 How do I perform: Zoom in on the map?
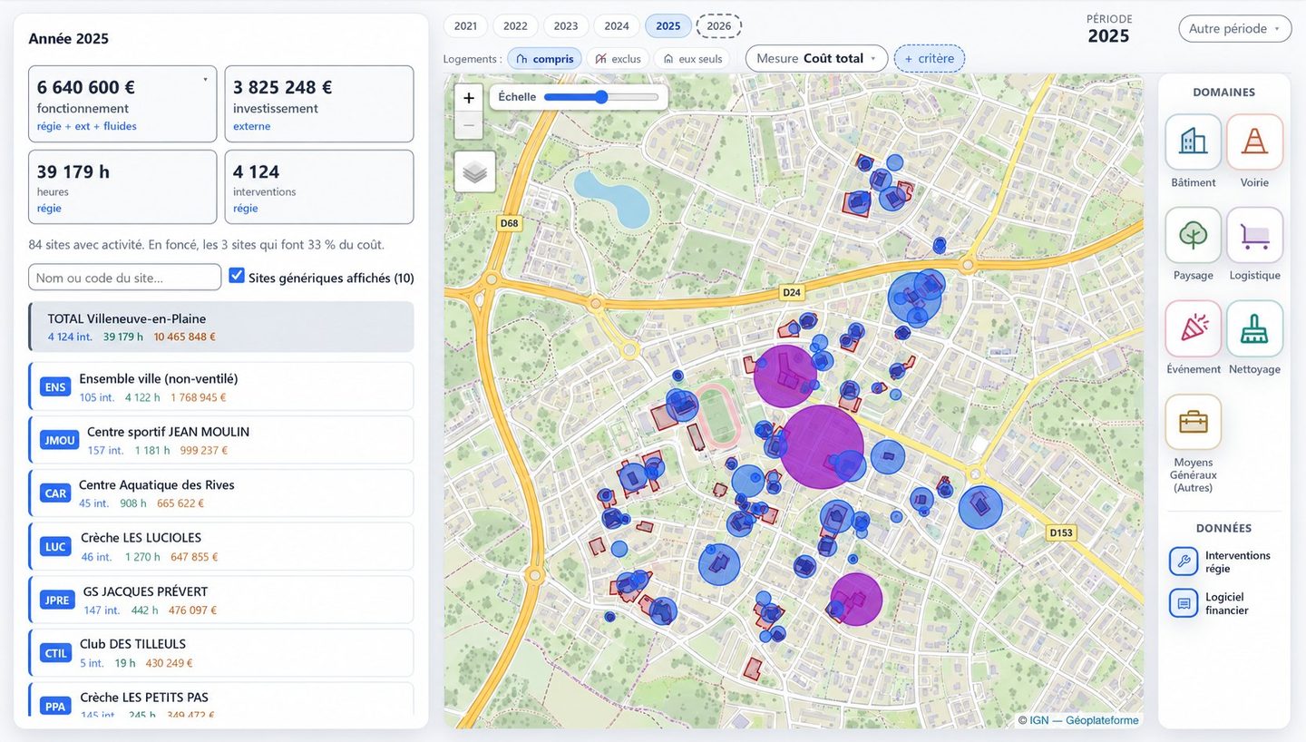click(469, 98)
